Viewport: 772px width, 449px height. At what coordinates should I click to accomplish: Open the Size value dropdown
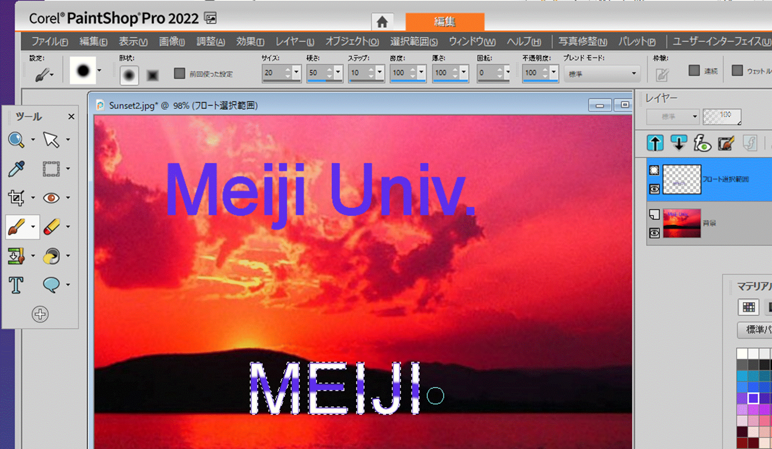point(296,72)
